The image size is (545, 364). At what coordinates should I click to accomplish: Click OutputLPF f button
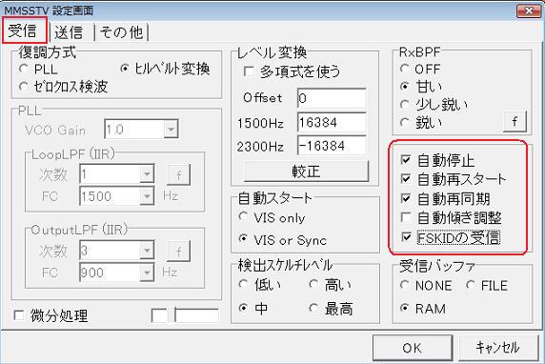[179, 251]
